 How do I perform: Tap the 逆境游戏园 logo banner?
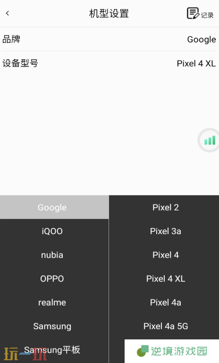[172, 351]
